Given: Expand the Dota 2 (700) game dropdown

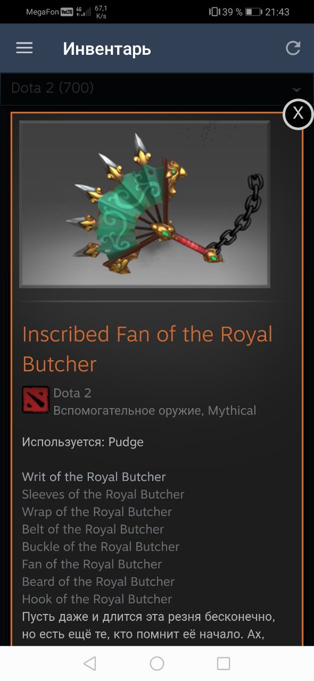Looking at the screenshot, I should click(156, 88).
